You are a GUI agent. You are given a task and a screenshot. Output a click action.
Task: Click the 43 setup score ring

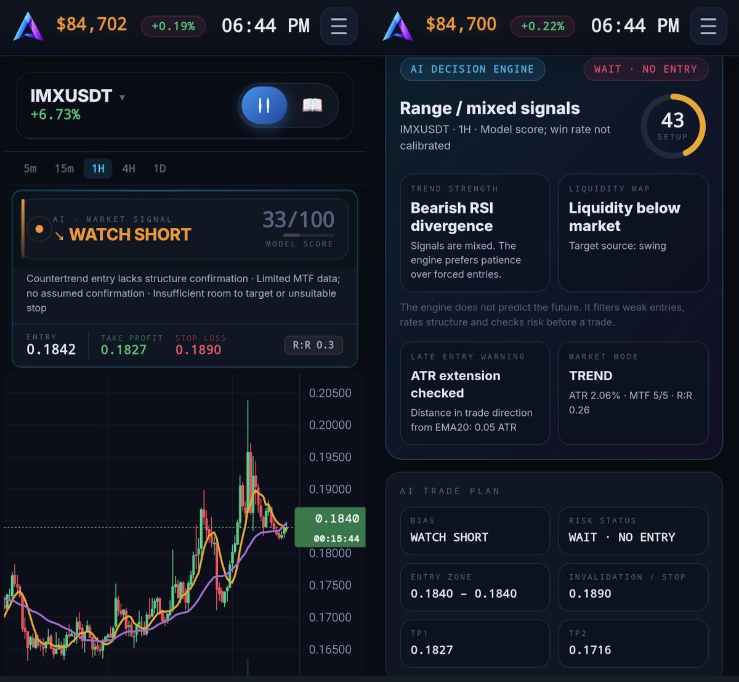[x=672, y=126]
